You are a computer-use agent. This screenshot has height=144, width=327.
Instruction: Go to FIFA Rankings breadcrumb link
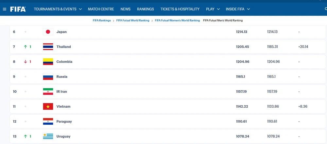click(102, 20)
